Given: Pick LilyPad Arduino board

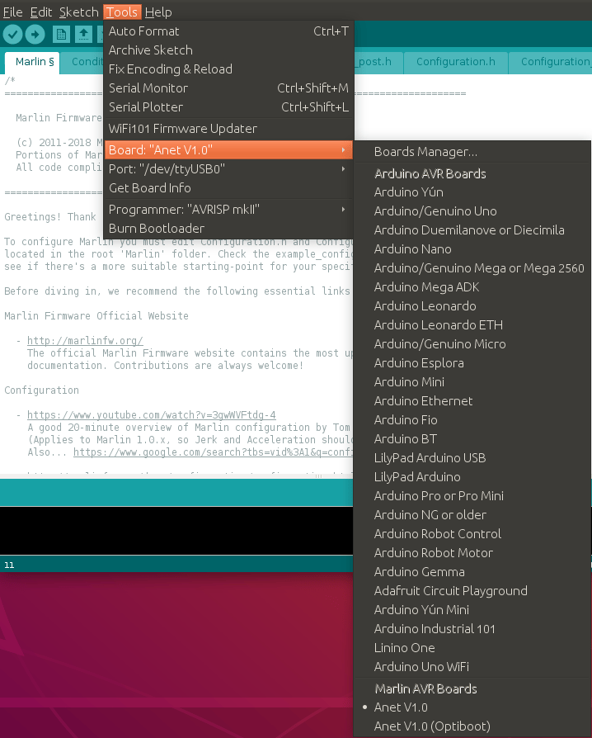Looking at the screenshot, I should (x=472, y=477).
